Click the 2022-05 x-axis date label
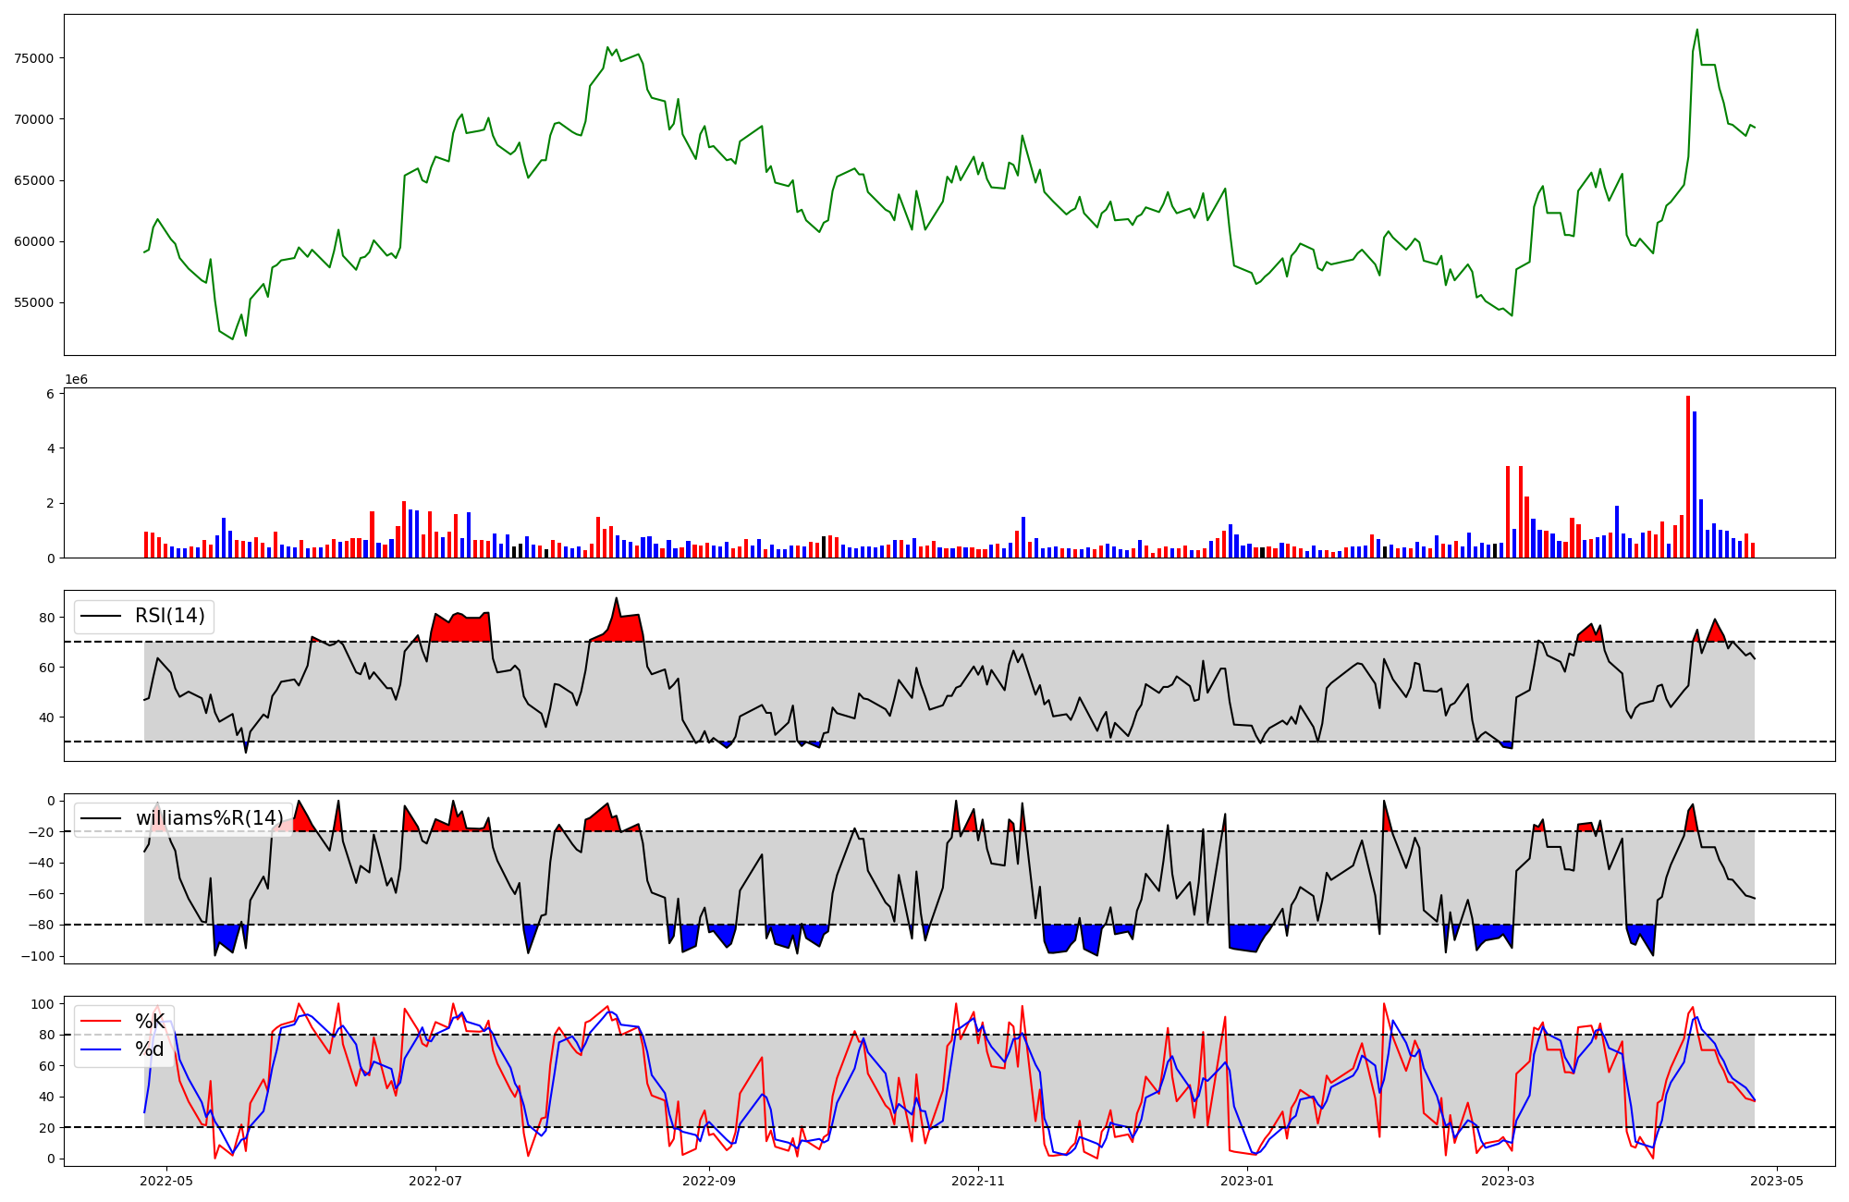1849x1202 pixels. coord(166,1181)
